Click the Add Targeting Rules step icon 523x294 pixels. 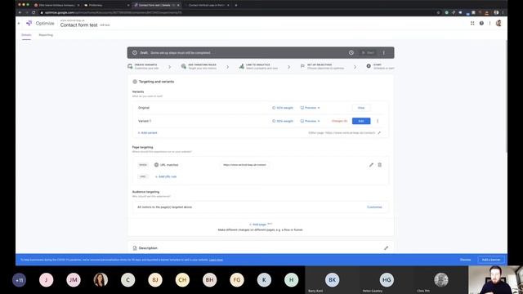click(183, 66)
